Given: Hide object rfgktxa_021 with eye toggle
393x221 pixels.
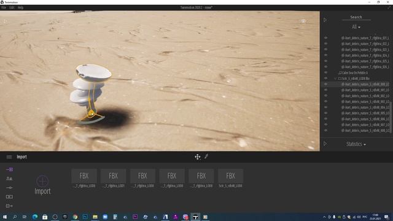Looking at the screenshot, I should (325, 38).
